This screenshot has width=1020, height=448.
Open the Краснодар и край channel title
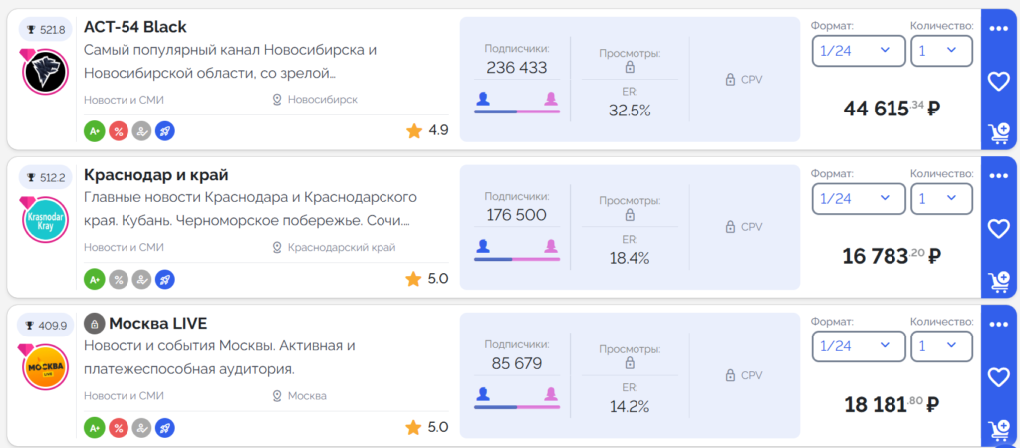tap(156, 175)
